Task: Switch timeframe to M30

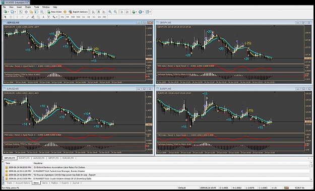Action: 78,17
